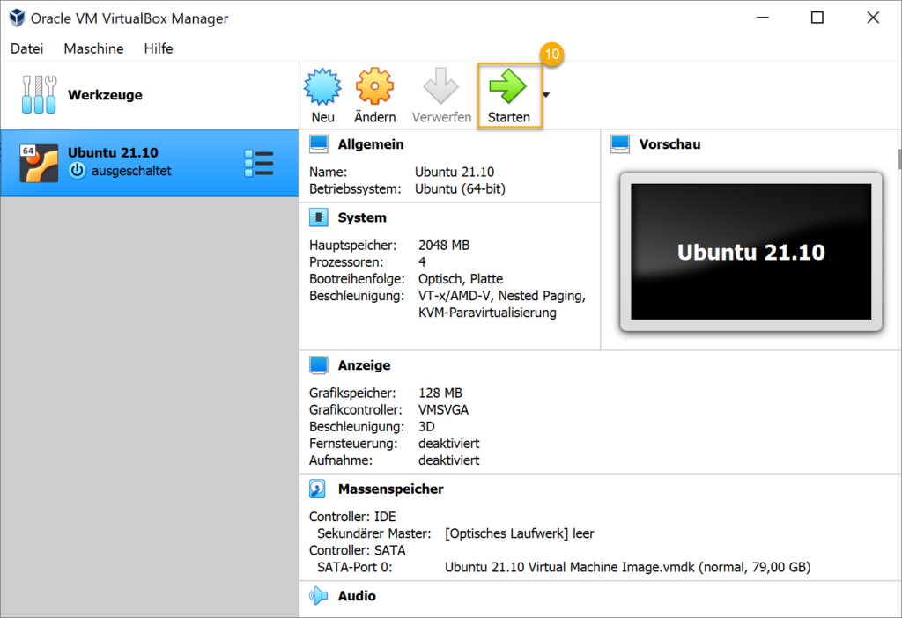Click the KVM-Paravirtualisierung text
Screen dimensions: 902x618
pos(487,313)
